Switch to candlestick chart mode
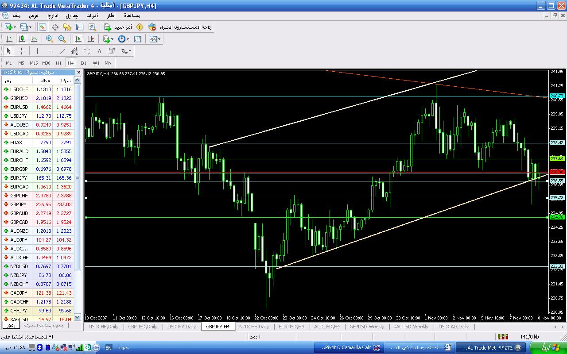567x354 pixels. coord(21,39)
